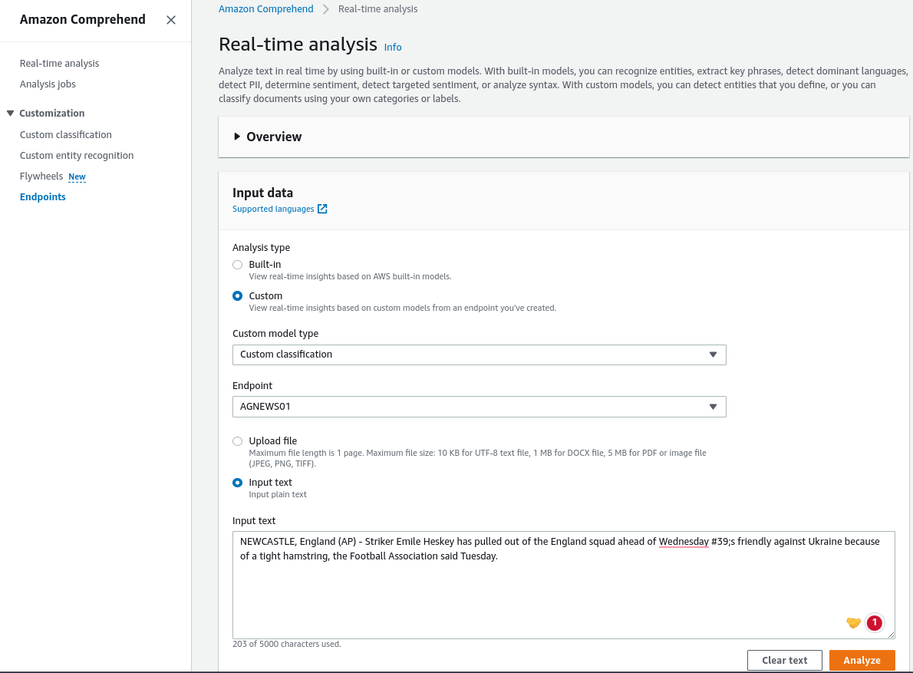Click the handshake emoji extension icon
913x673 pixels.
853,623
